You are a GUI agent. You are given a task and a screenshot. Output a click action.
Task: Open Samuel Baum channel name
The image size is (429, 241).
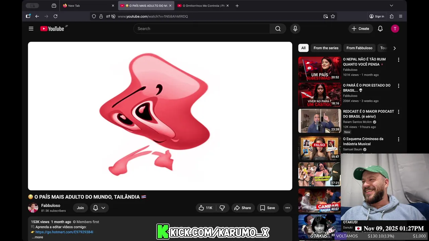[352, 150]
